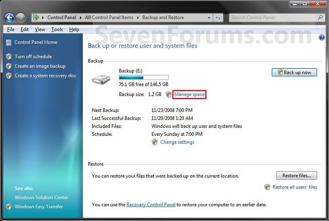
Task: Restore all users' files link
Action: (295, 187)
